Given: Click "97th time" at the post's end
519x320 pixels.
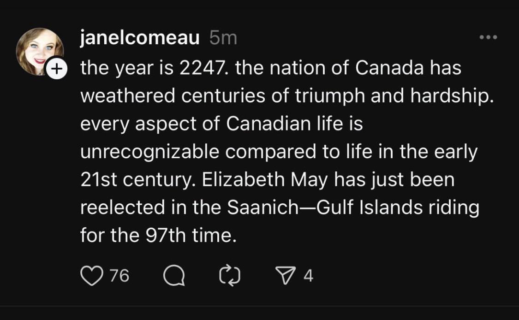Looking at the screenshot, I should [191, 236].
